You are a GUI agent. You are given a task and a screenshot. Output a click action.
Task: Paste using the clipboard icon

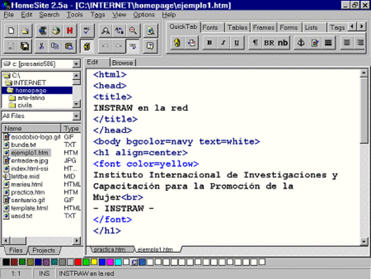(69, 46)
